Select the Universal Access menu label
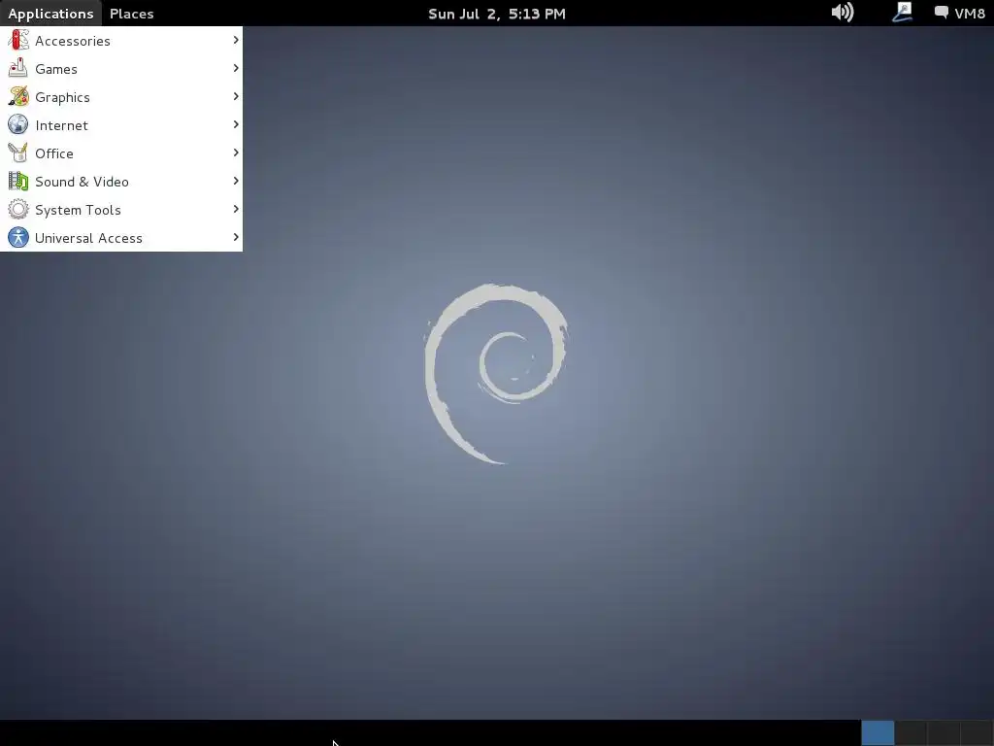 [x=88, y=239]
